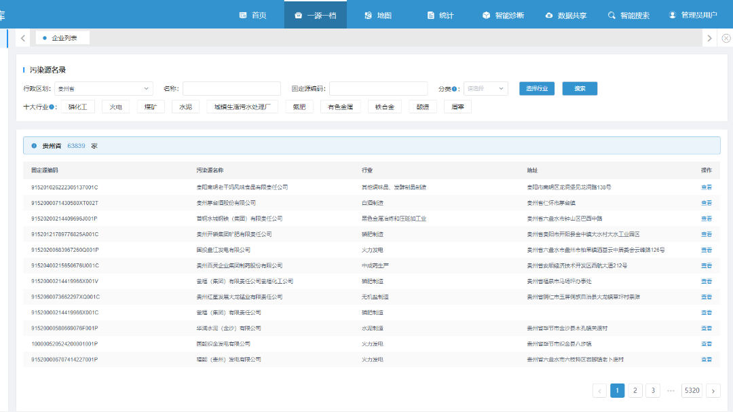Open 查看 for 贵州茅台酒股份有限公司
Viewport: 733px width, 412px height.
(707, 203)
